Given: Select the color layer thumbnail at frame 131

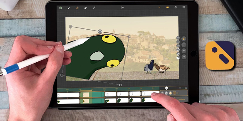Looking at the screenshot, I should 123,100.
